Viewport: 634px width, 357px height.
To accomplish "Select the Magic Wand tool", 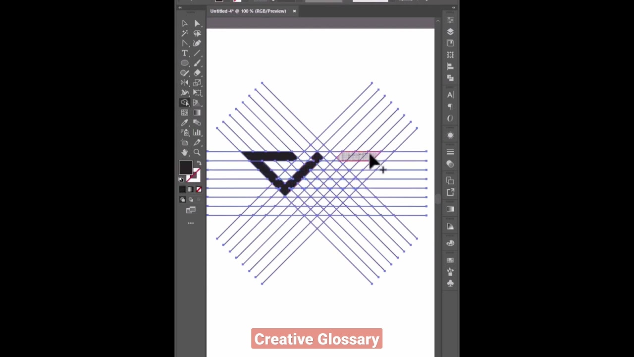I will pos(185,33).
